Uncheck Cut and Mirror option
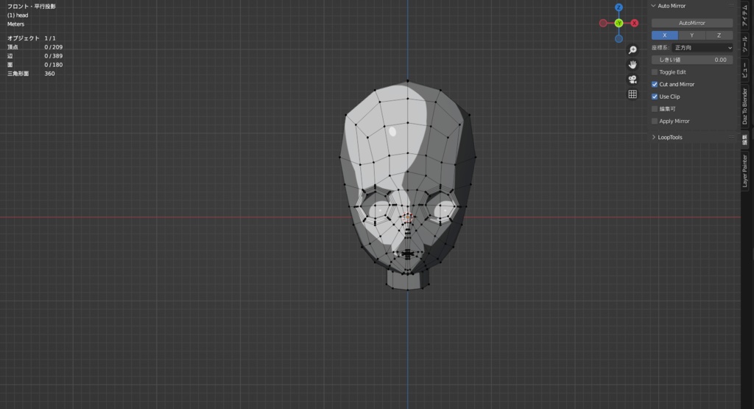This screenshot has height=409, width=754. (x=655, y=84)
